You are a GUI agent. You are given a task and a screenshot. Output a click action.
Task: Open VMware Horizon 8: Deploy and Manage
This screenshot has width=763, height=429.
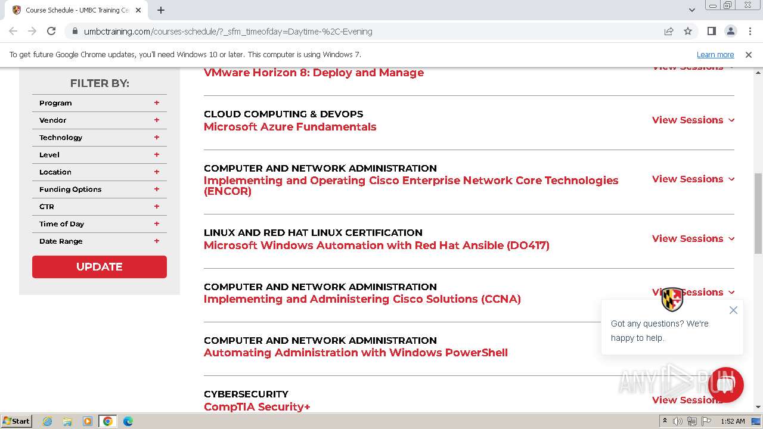click(314, 73)
